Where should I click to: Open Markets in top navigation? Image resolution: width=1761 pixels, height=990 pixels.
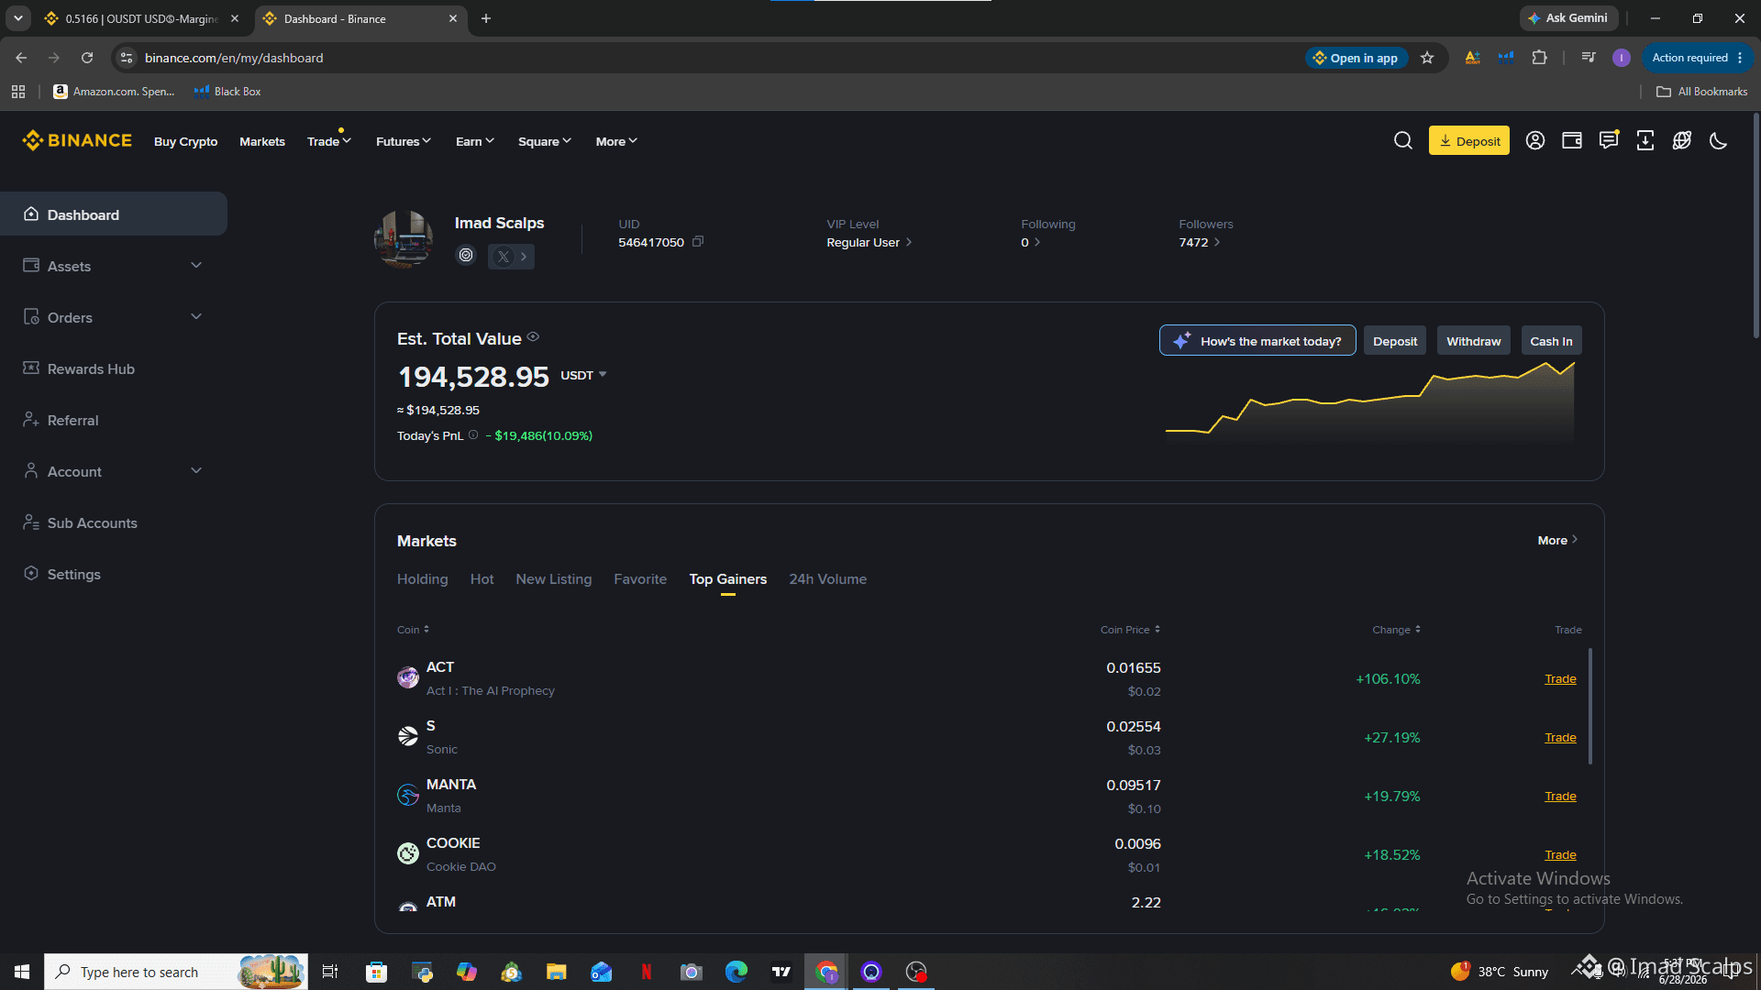pyautogui.click(x=262, y=141)
